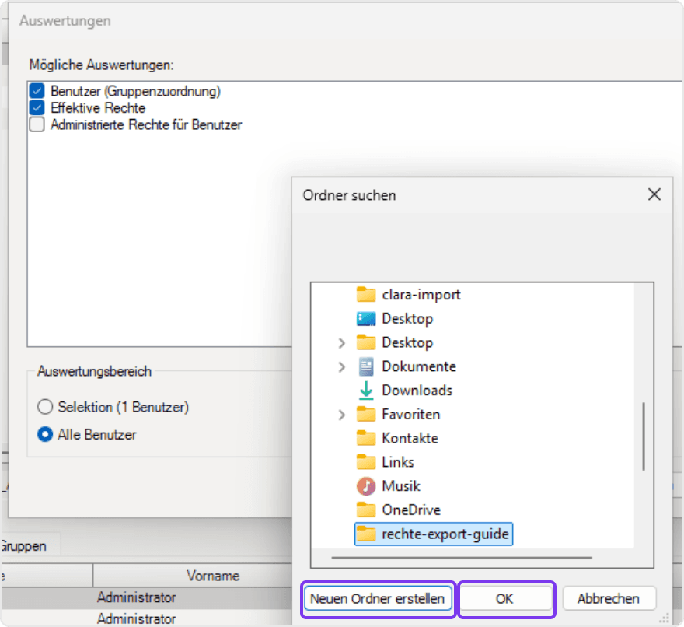
Task: Switch to the Gruppen tab
Action: click(23, 546)
